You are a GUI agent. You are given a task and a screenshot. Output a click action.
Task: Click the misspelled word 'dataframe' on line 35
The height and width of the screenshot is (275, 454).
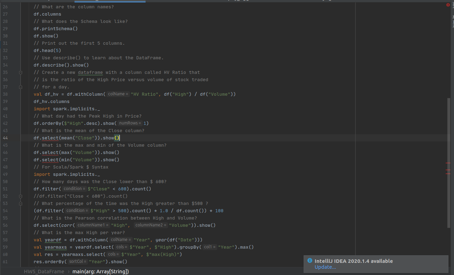tap(90, 72)
